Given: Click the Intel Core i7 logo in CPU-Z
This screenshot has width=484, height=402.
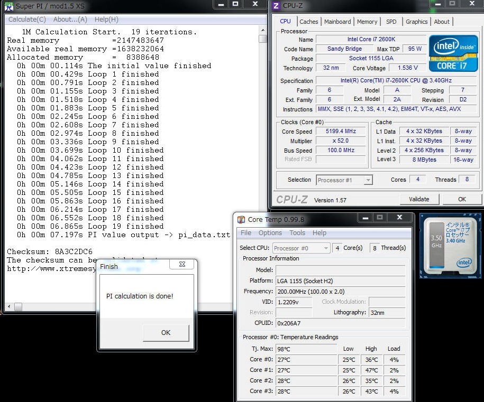Looking at the screenshot, I should click(x=453, y=53).
